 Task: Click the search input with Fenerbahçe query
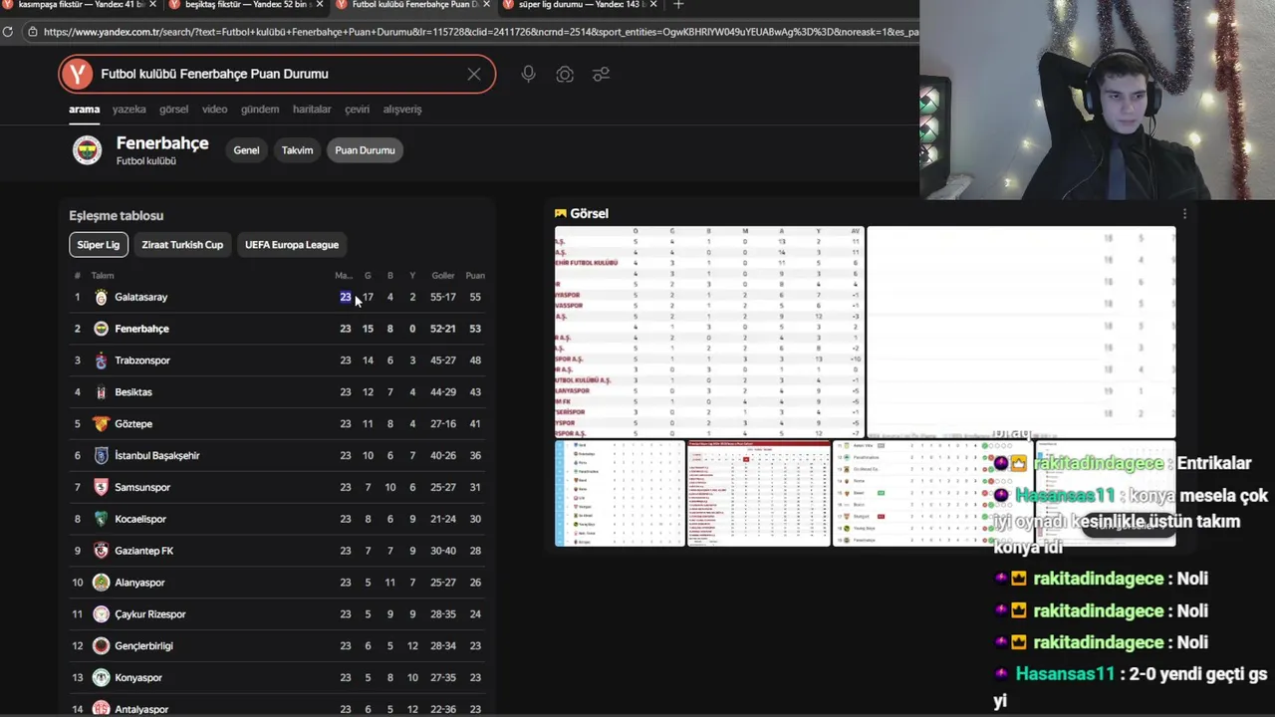click(277, 74)
